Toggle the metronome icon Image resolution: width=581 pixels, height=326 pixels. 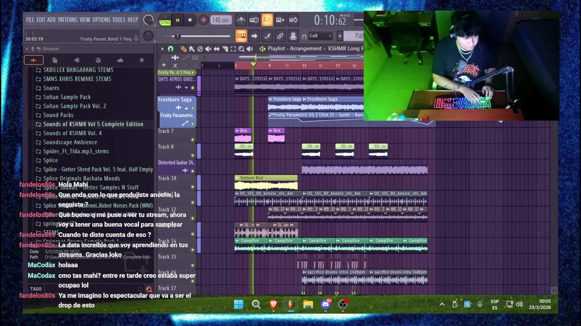(x=241, y=20)
